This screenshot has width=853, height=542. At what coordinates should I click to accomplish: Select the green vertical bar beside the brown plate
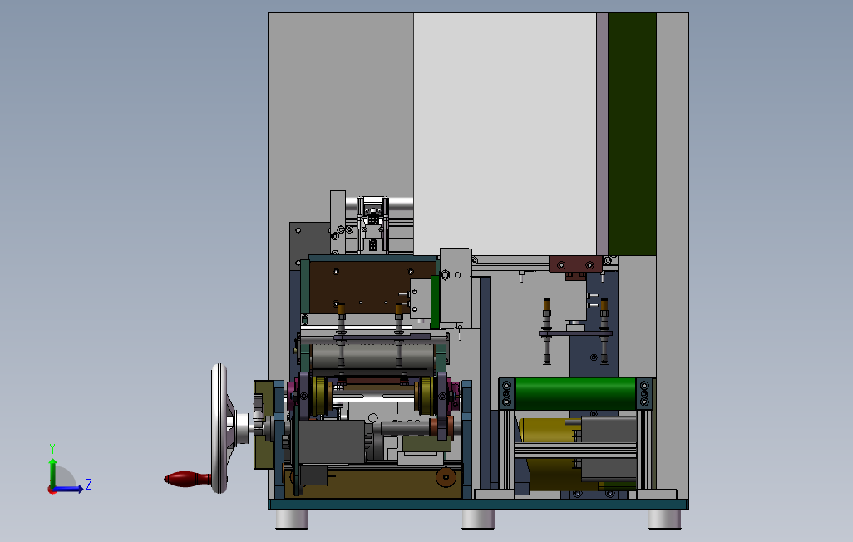pos(435,302)
